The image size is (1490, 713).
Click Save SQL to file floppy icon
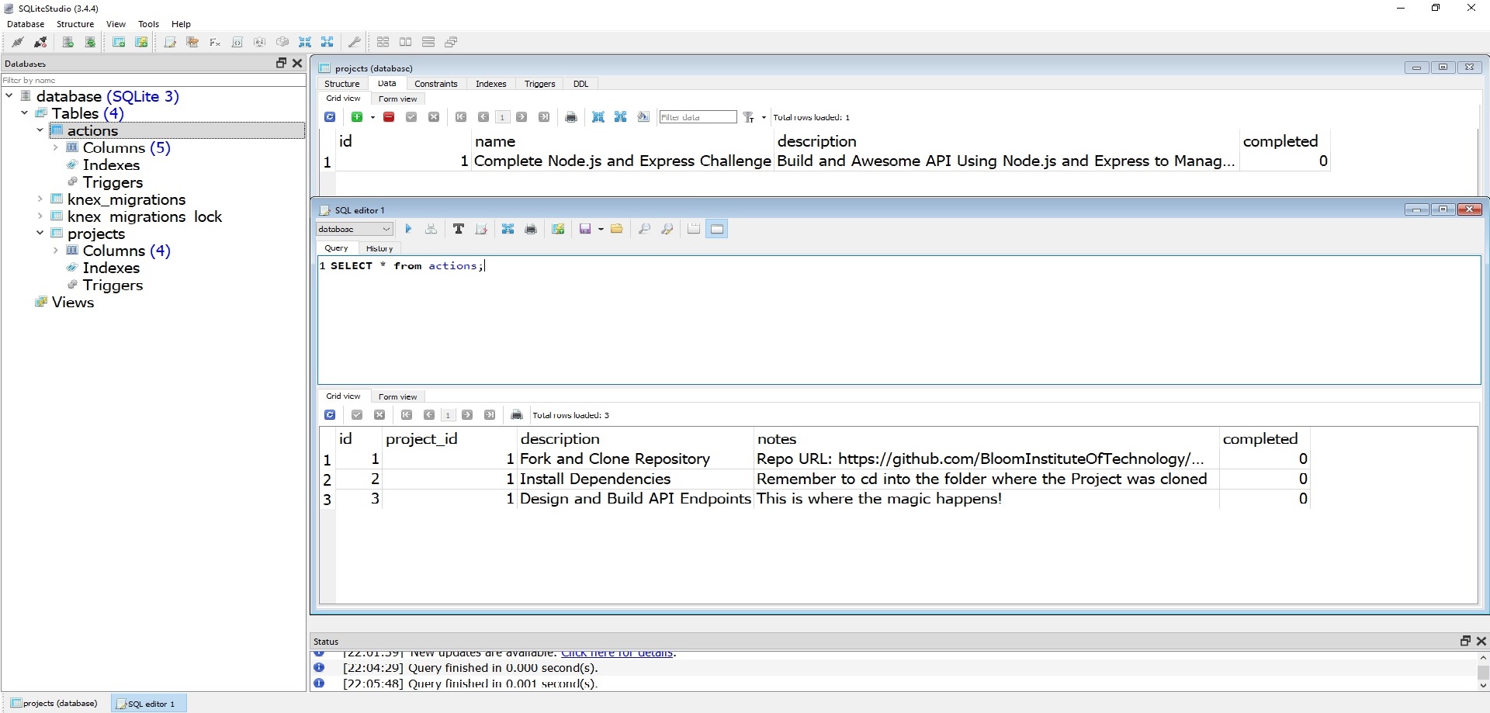(585, 229)
